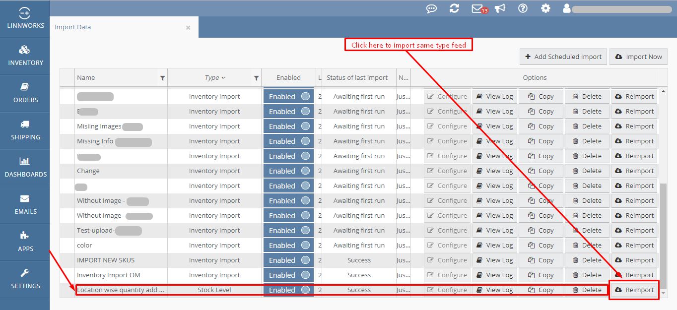Open Orders from the sidebar

25,93
